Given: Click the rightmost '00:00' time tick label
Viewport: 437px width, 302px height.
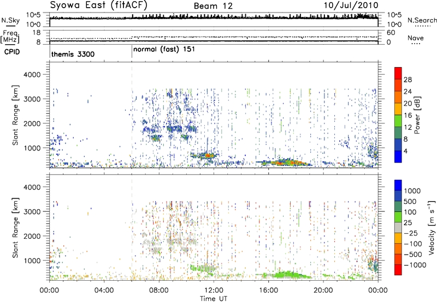Looking at the screenshot, I should pyautogui.click(x=378, y=291).
